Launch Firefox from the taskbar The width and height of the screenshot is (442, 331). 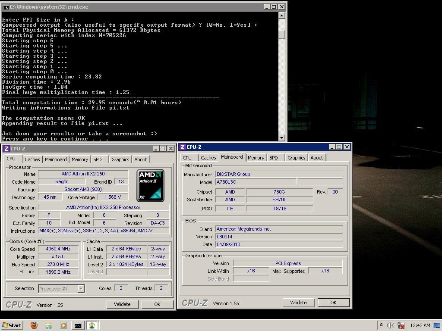pyautogui.click(x=34, y=325)
